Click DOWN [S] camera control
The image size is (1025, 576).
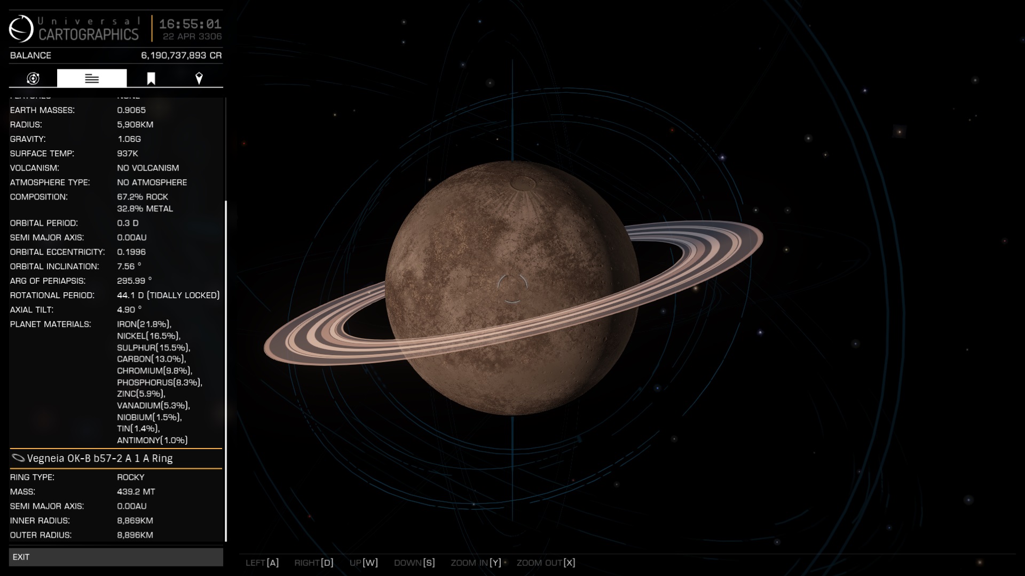[x=414, y=563]
